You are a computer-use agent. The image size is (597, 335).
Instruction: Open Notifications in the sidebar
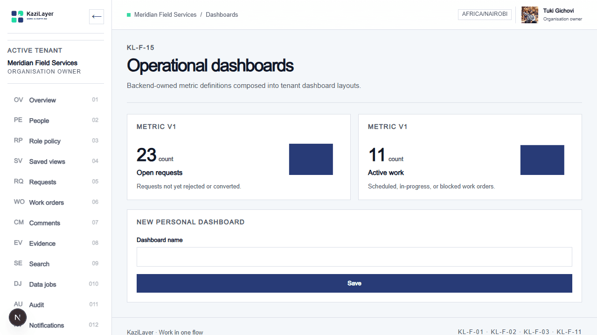(56, 325)
